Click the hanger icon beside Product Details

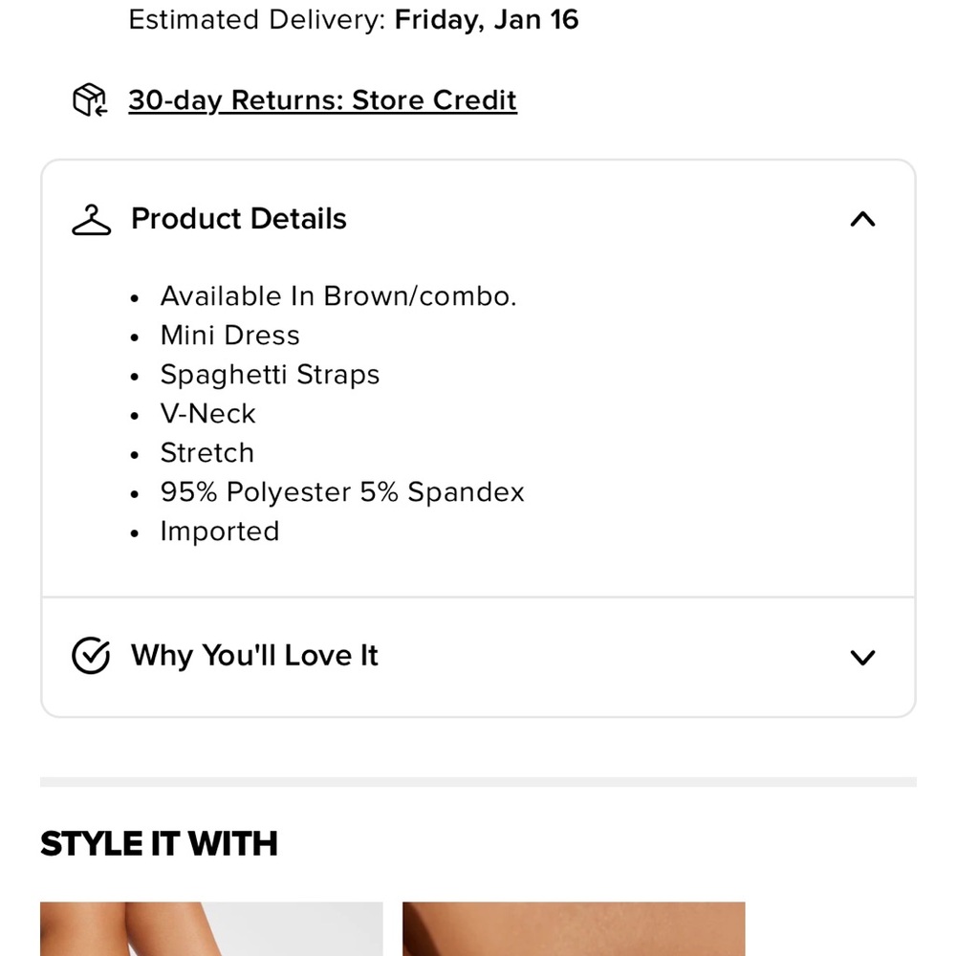(92, 220)
